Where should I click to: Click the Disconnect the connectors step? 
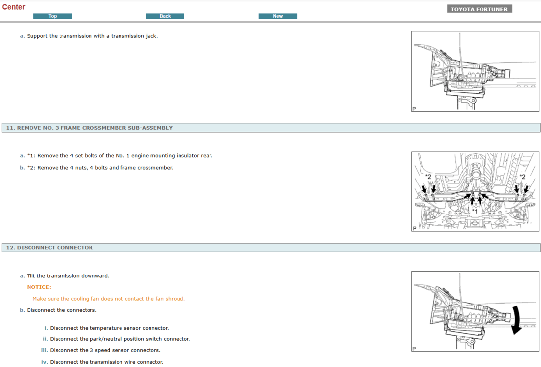pos(61,310)
